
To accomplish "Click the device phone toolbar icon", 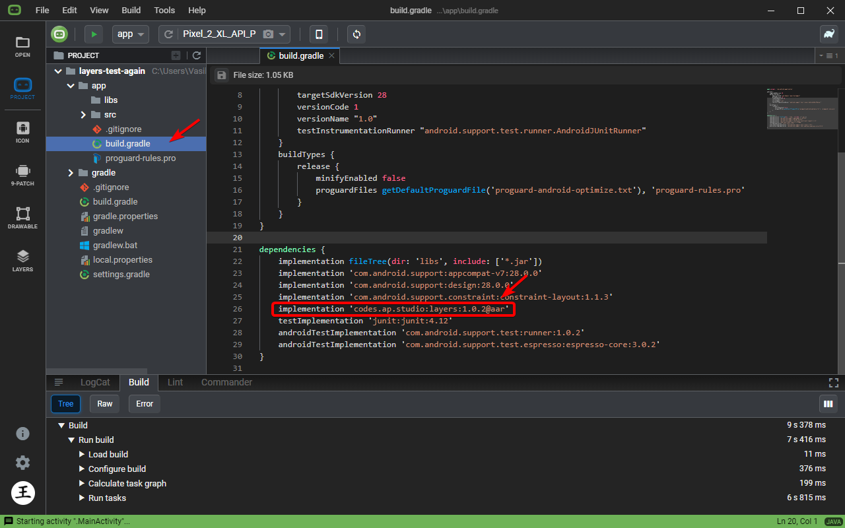I will click(320, 34).
